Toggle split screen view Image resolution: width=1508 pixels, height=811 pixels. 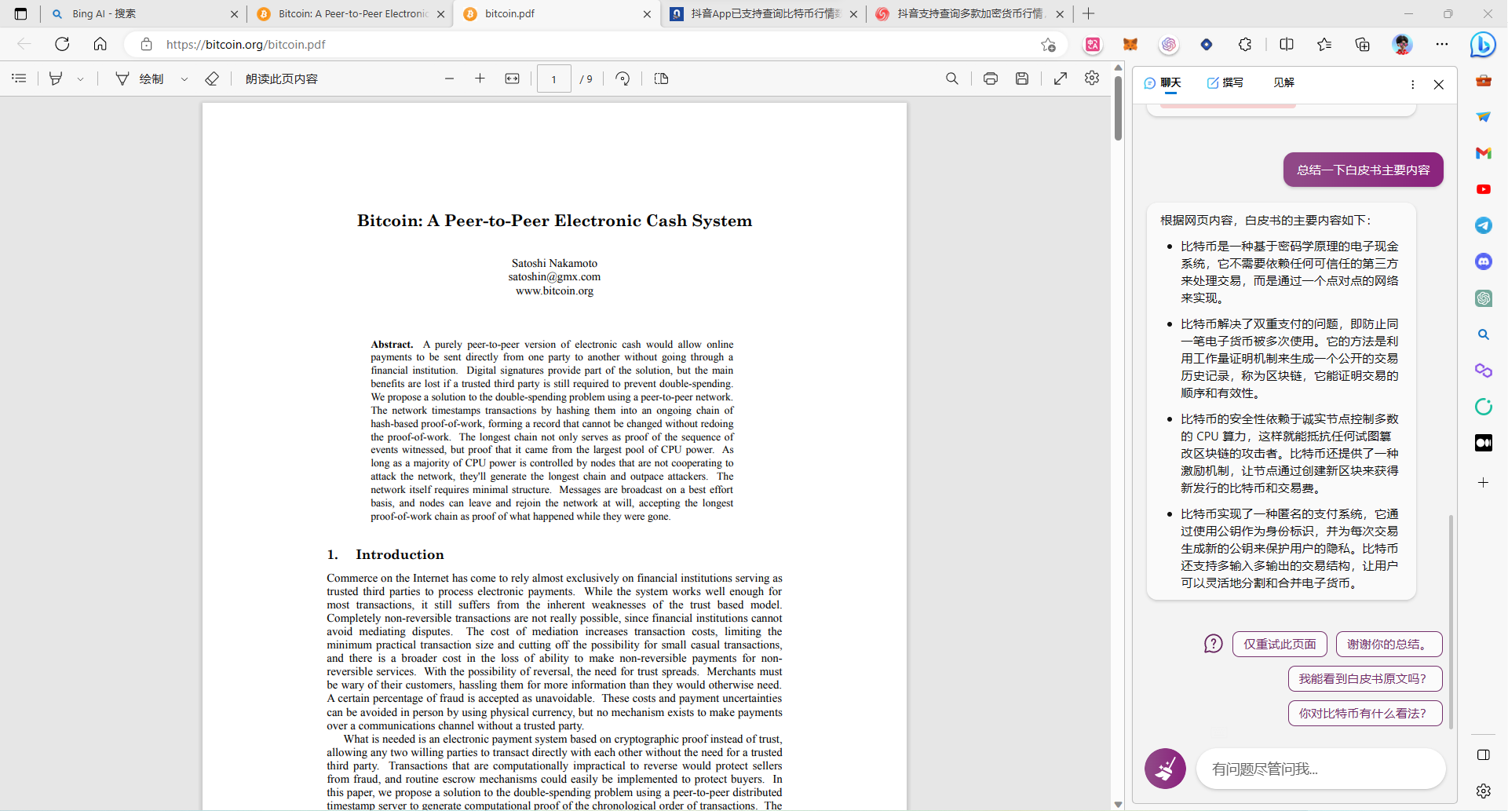point(1287,45)
